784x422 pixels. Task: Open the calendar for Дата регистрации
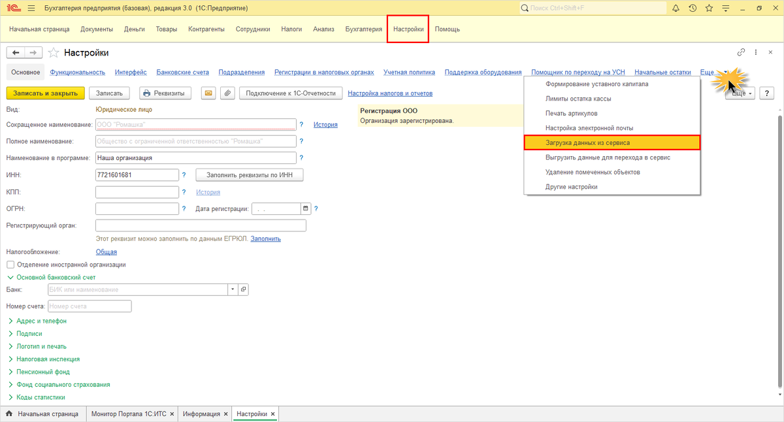tap(305, 209)
